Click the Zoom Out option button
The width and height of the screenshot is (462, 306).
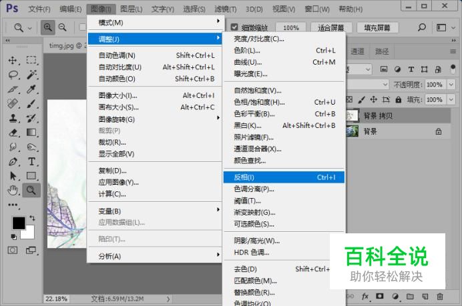63,27
